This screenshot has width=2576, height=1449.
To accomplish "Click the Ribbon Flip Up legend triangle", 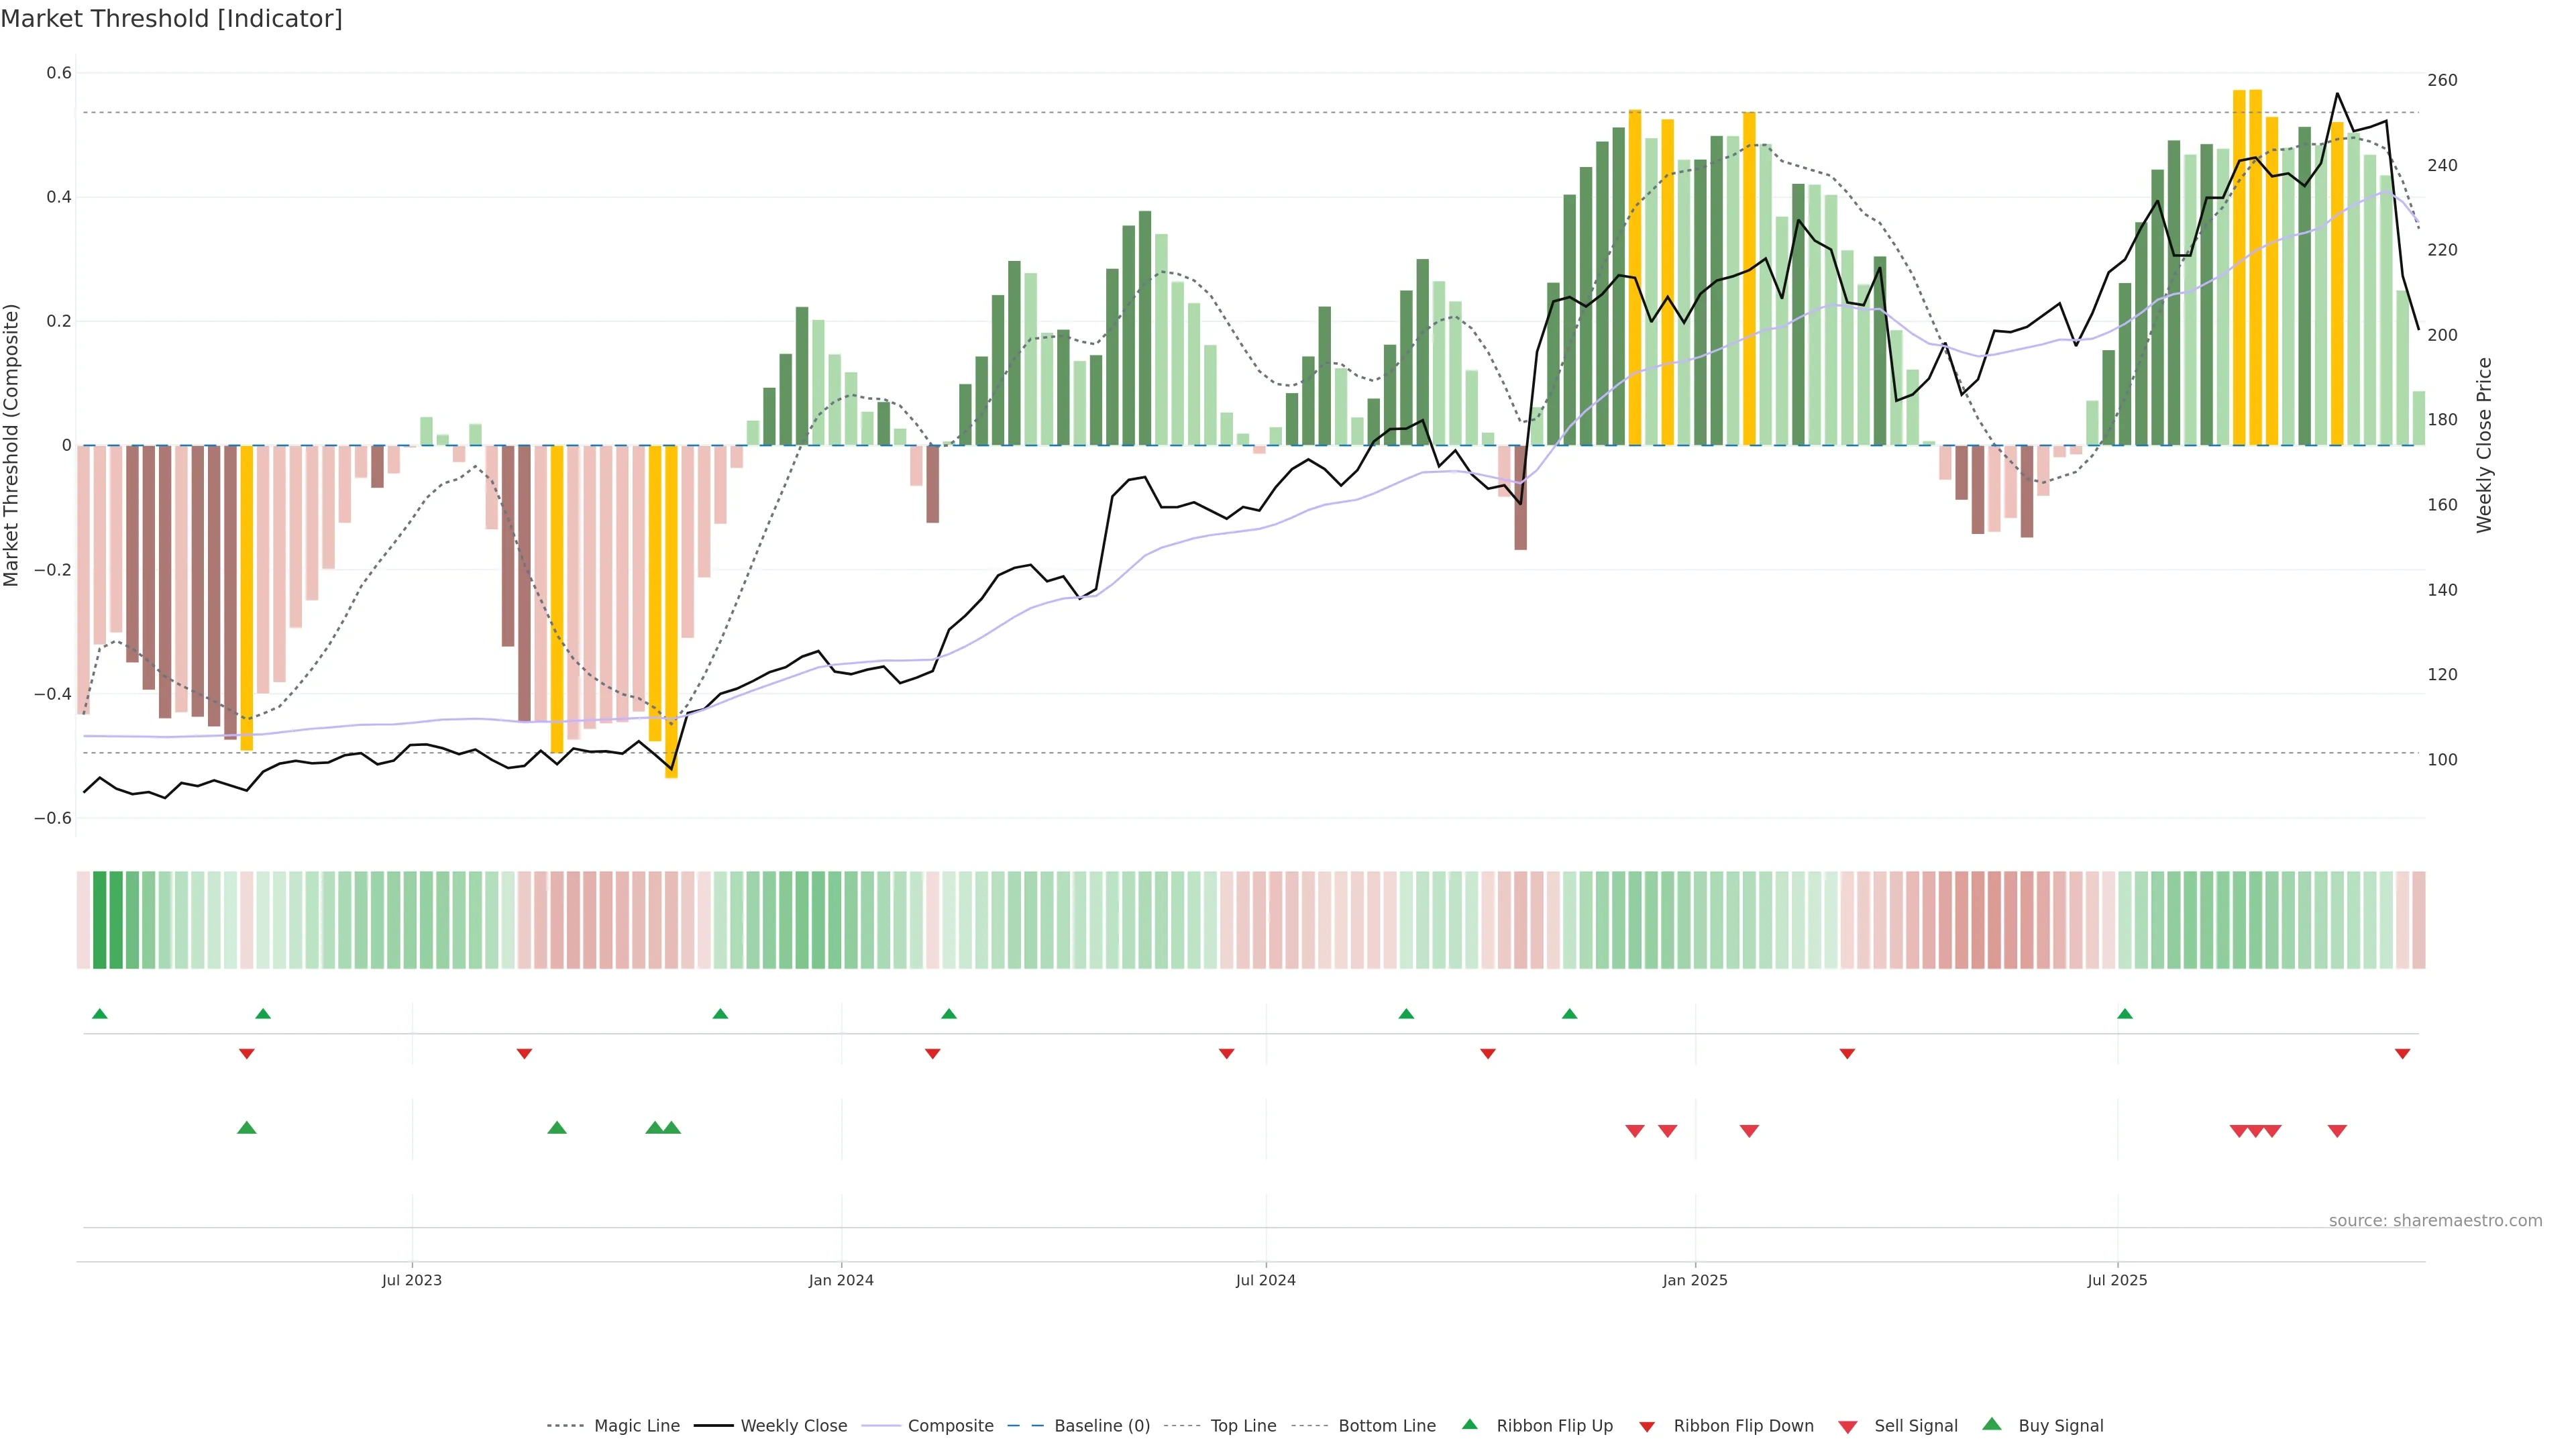I will click(1469, 1424).
